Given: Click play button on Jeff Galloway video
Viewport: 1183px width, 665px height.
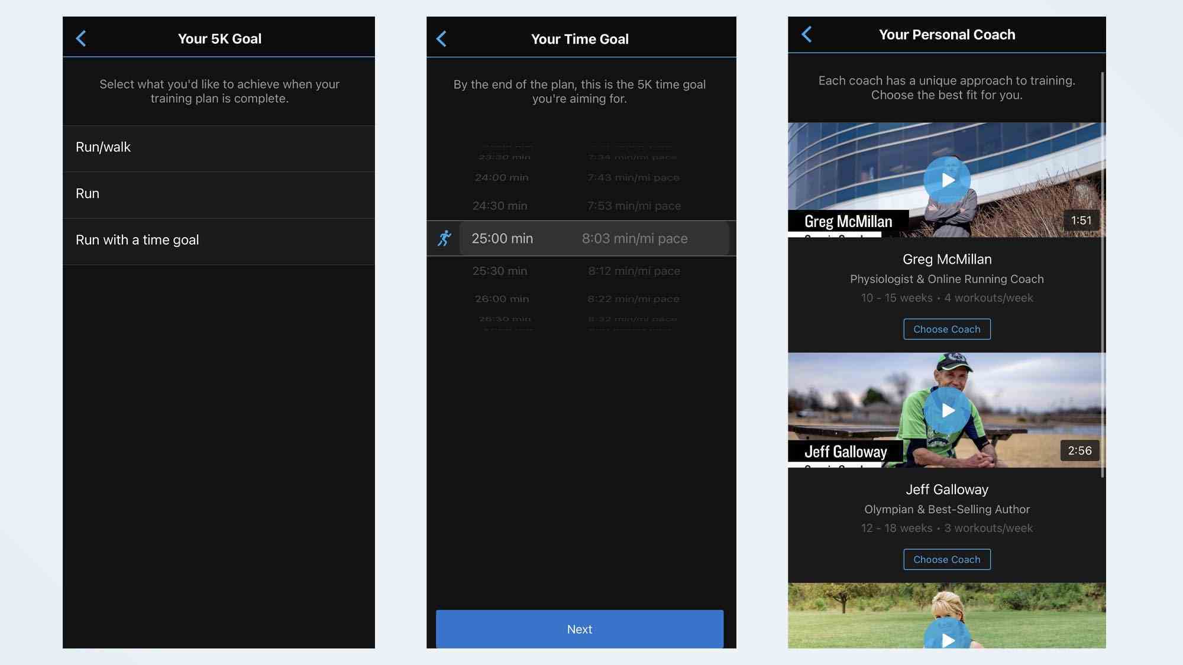Looking at the screenshot, I should (x=946, y=409).
